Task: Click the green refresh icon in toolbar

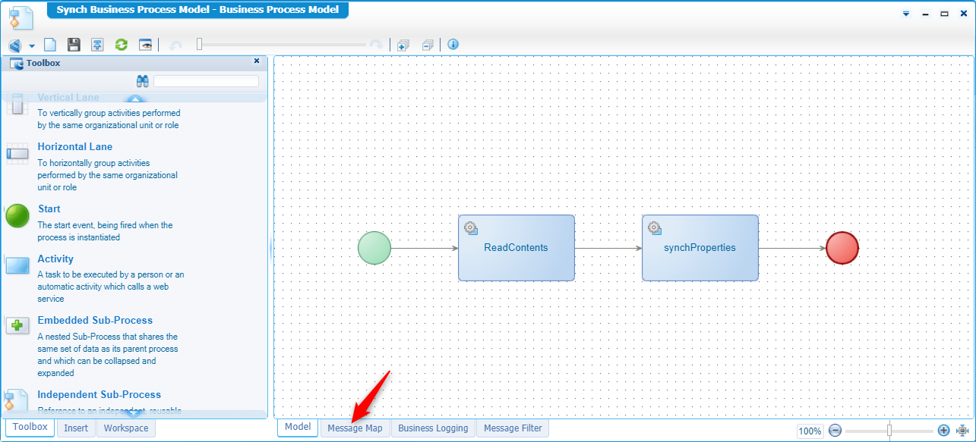Action: tap(121, 45)
